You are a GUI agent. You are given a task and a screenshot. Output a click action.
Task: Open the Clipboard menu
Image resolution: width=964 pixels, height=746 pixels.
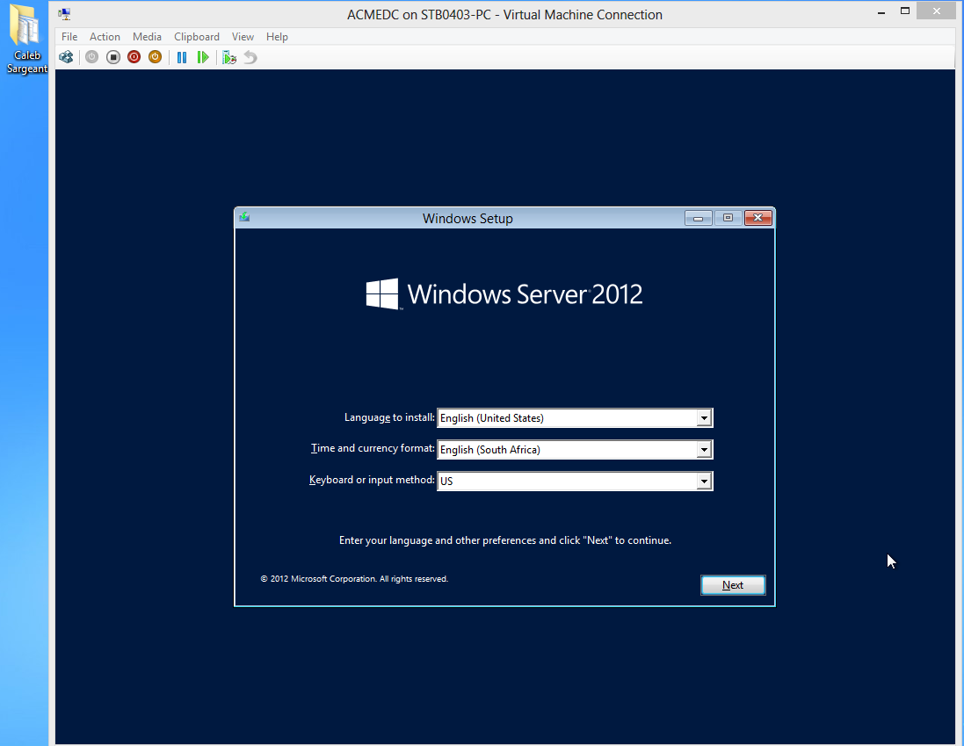[x=197, y=37]
